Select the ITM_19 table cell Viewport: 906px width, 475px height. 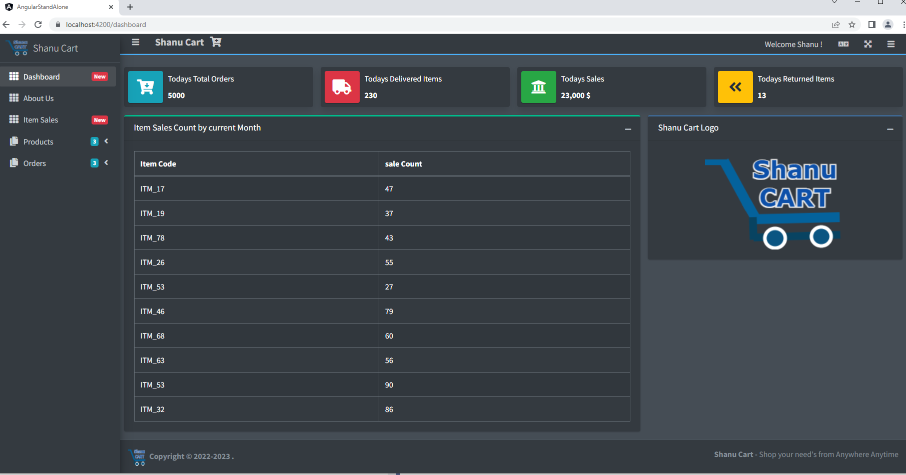click(x=257, y=213)
